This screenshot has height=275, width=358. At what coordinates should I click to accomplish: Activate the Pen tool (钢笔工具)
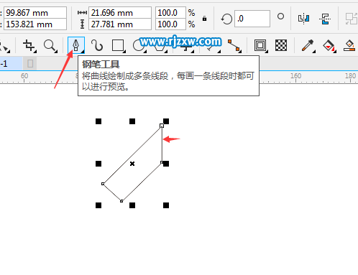click(76, 45)
